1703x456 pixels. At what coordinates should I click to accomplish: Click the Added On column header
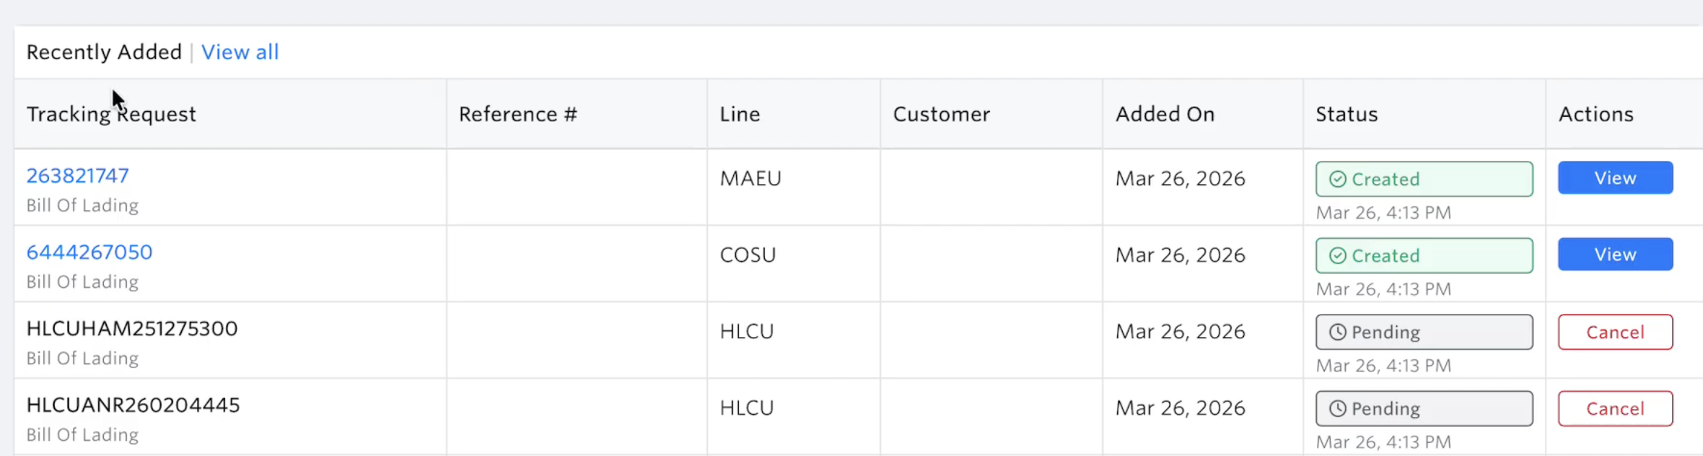[x=1165, y=114]
